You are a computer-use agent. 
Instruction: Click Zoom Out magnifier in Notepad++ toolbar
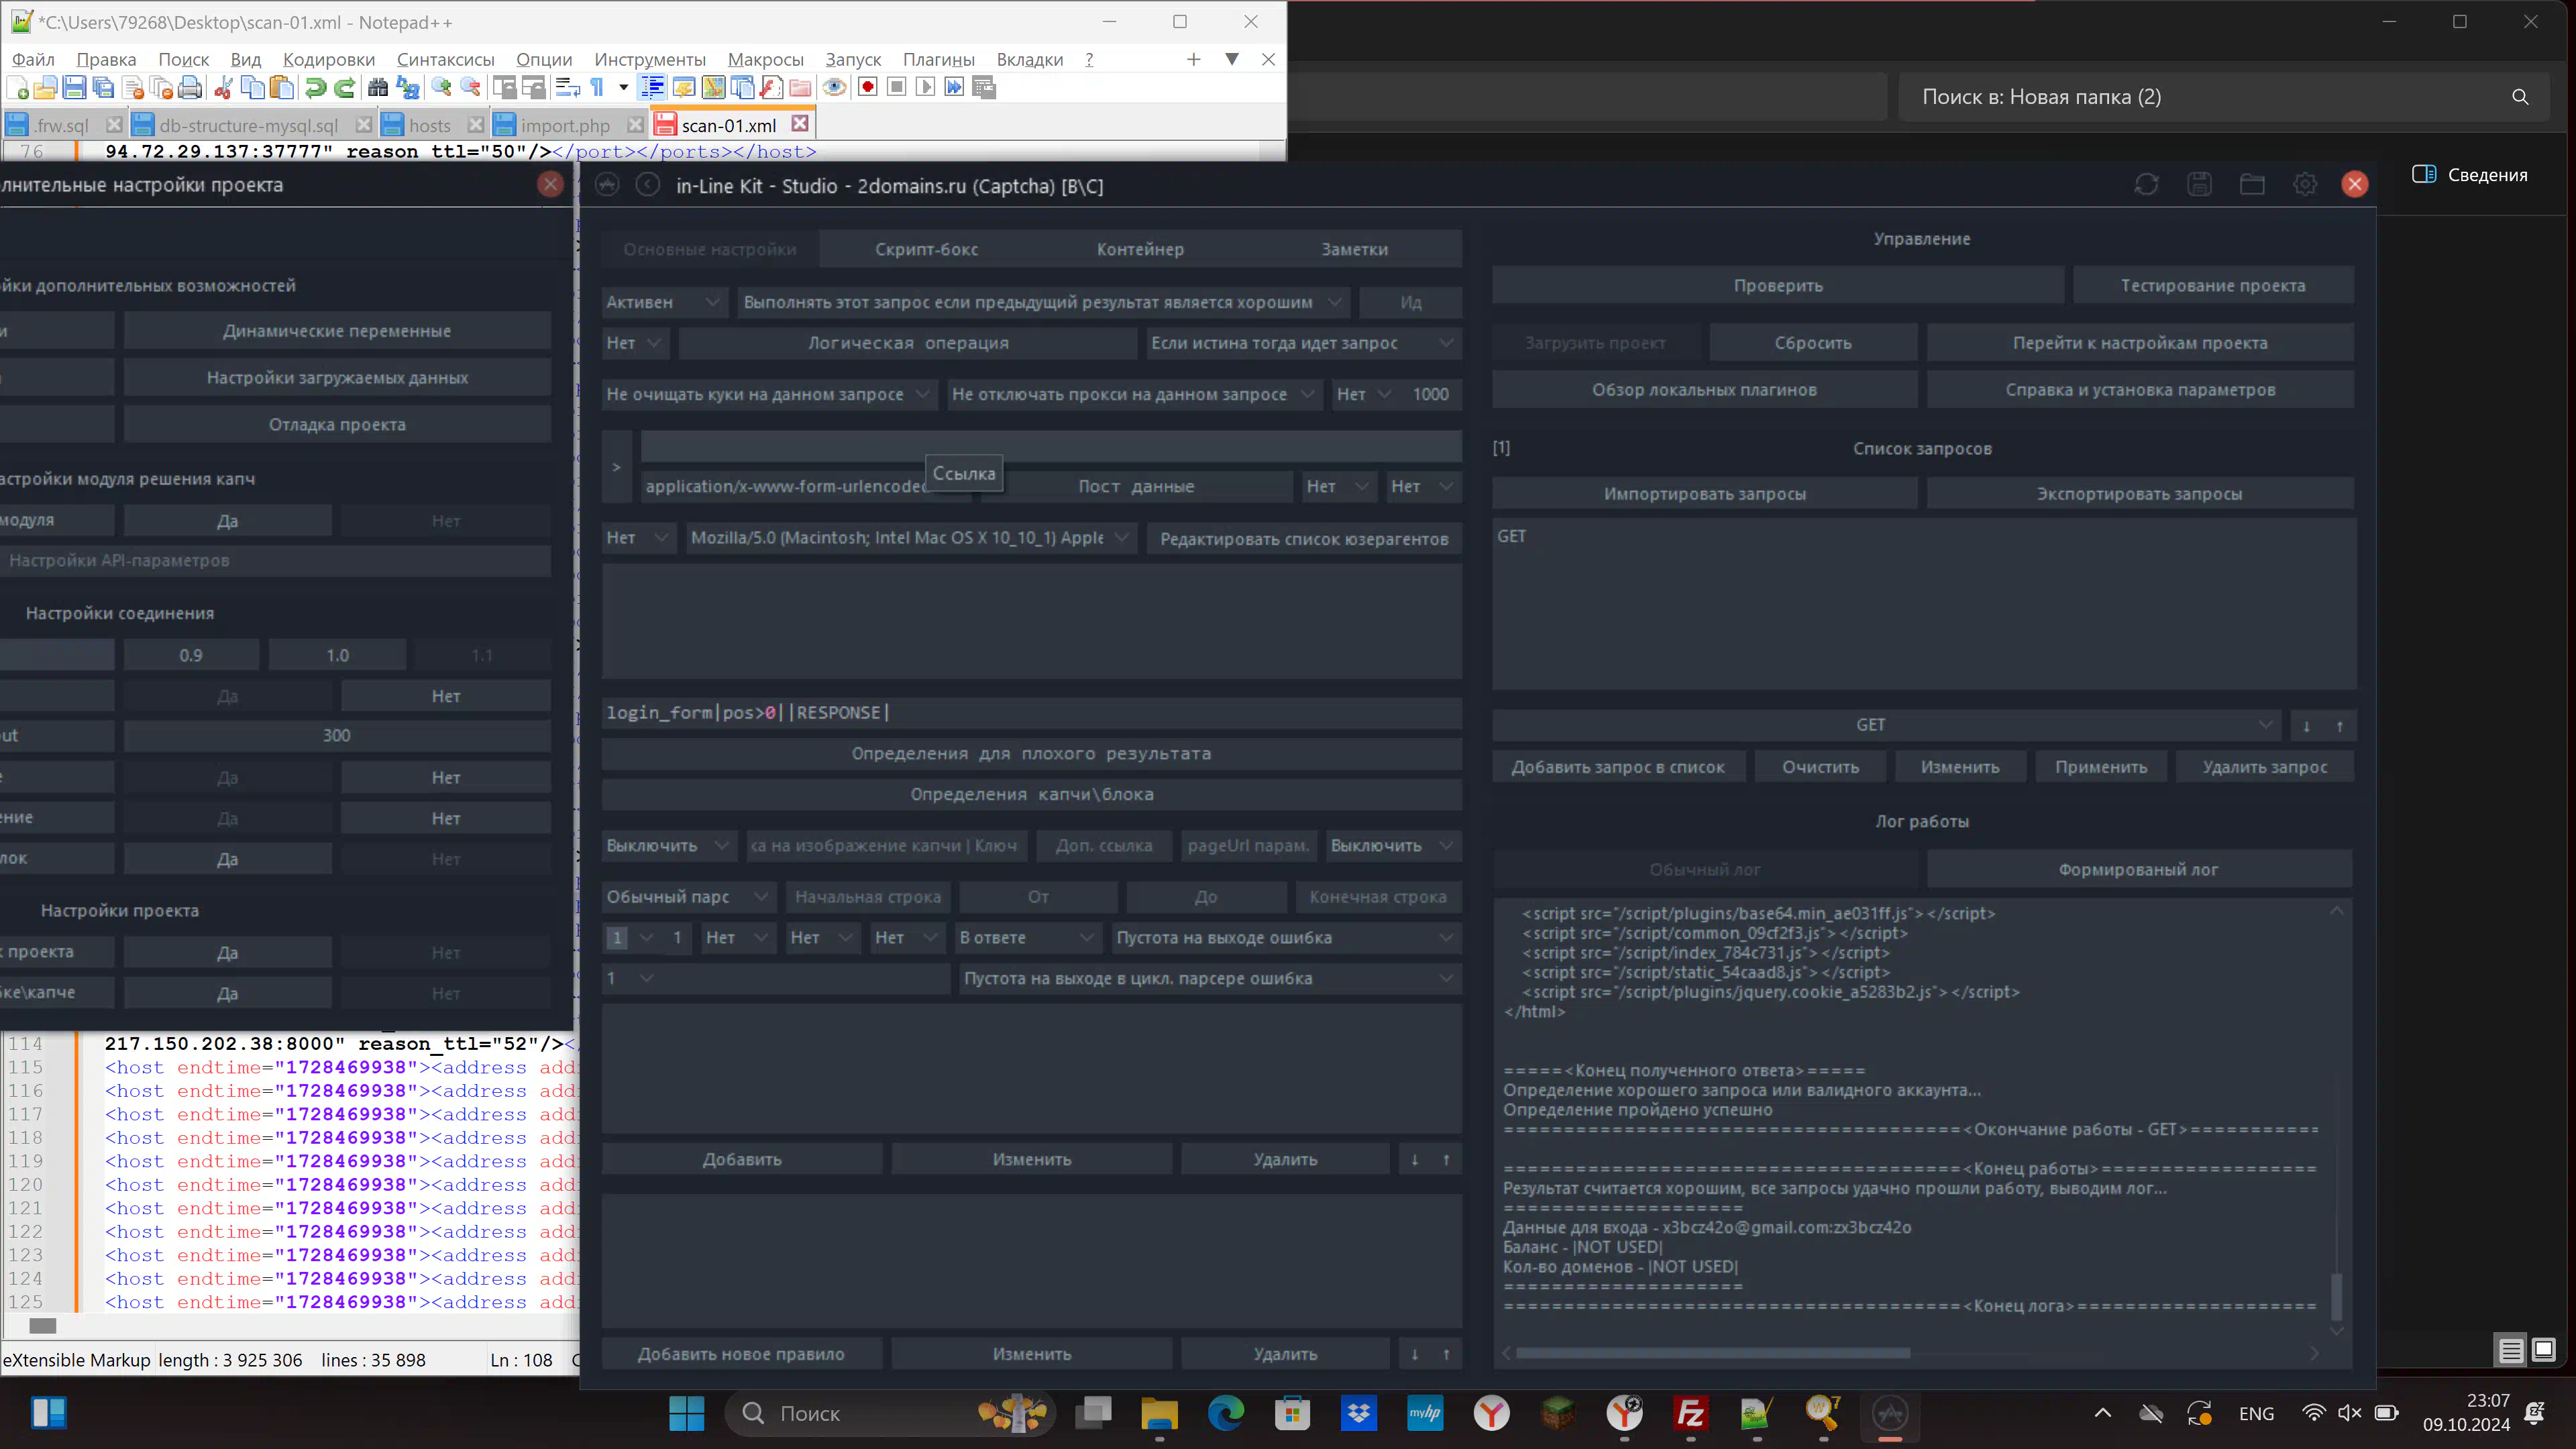pyautogui.click(x=470, y=88)
